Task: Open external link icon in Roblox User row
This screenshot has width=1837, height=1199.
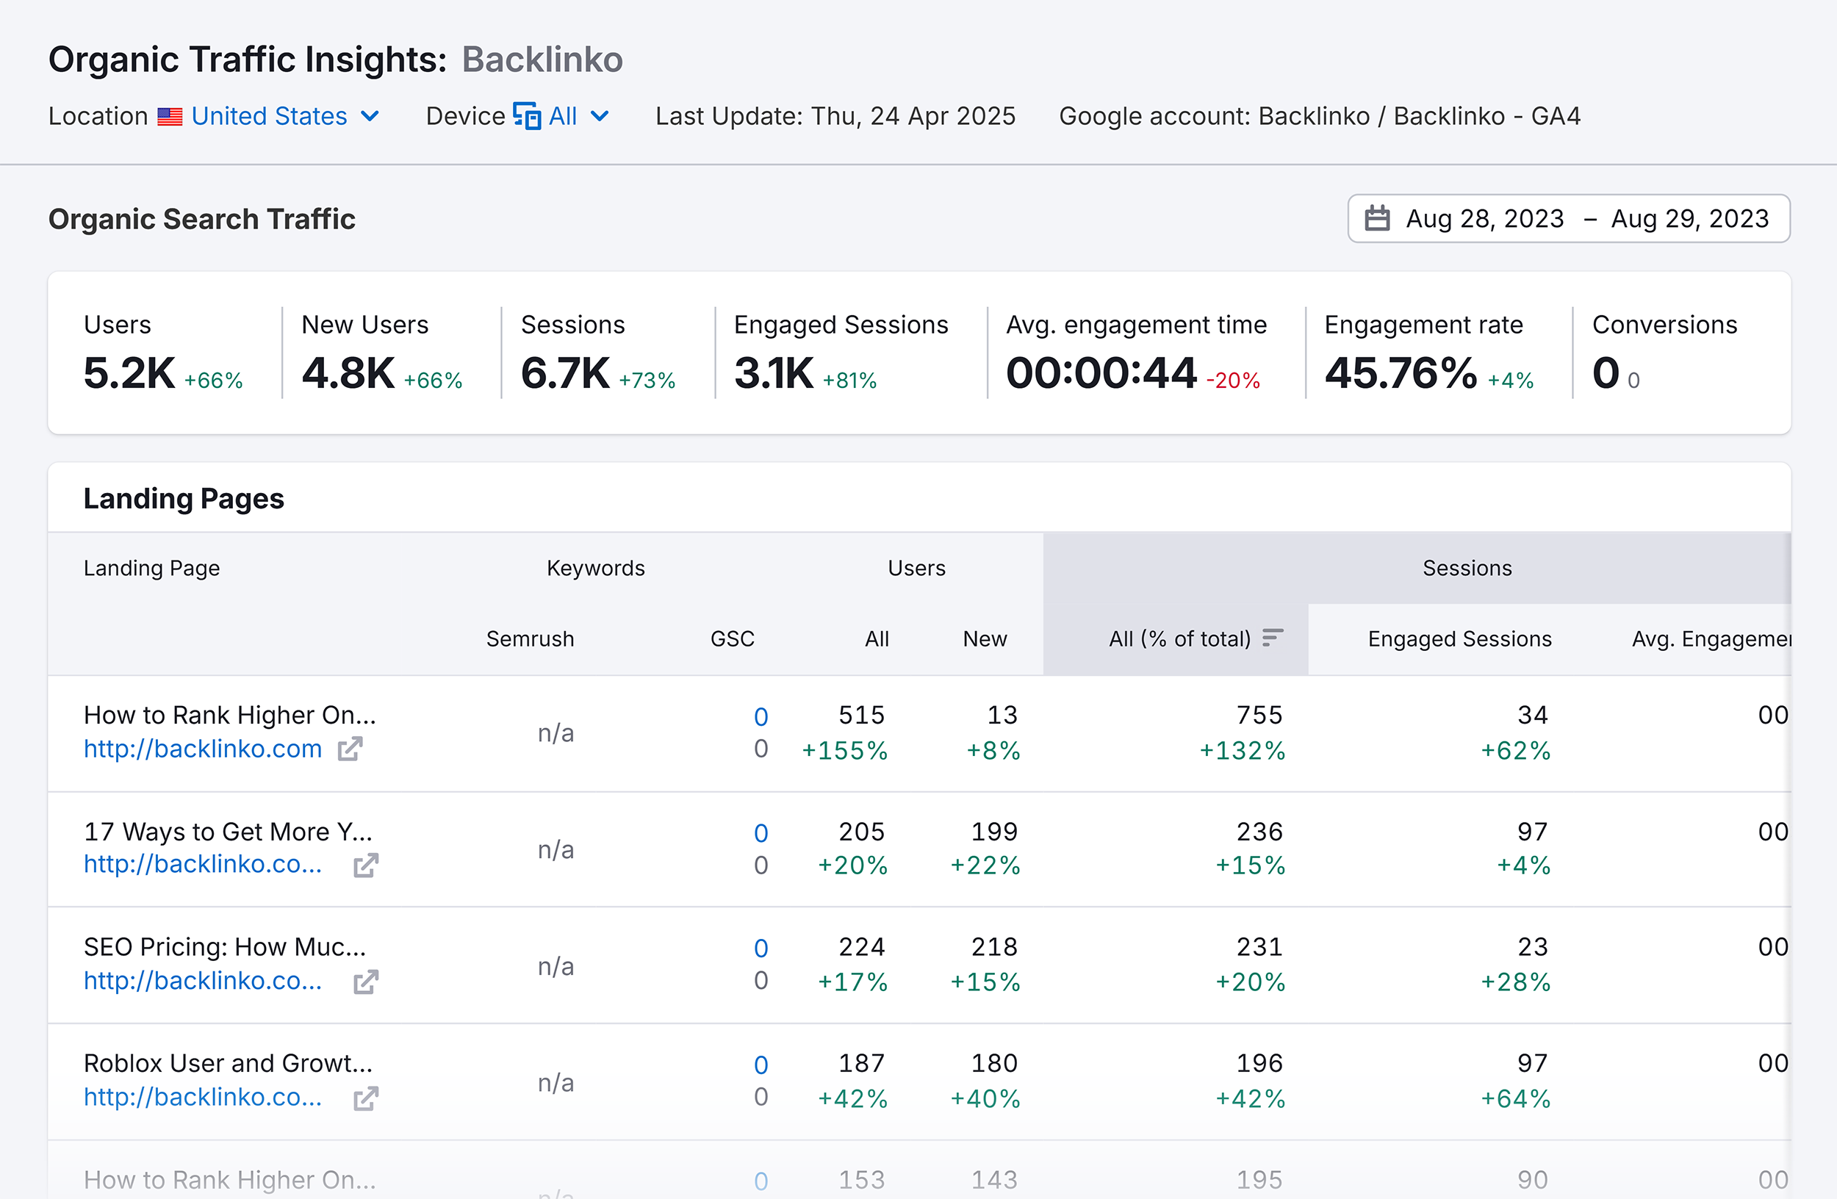Action: (x=366, y=1098)
